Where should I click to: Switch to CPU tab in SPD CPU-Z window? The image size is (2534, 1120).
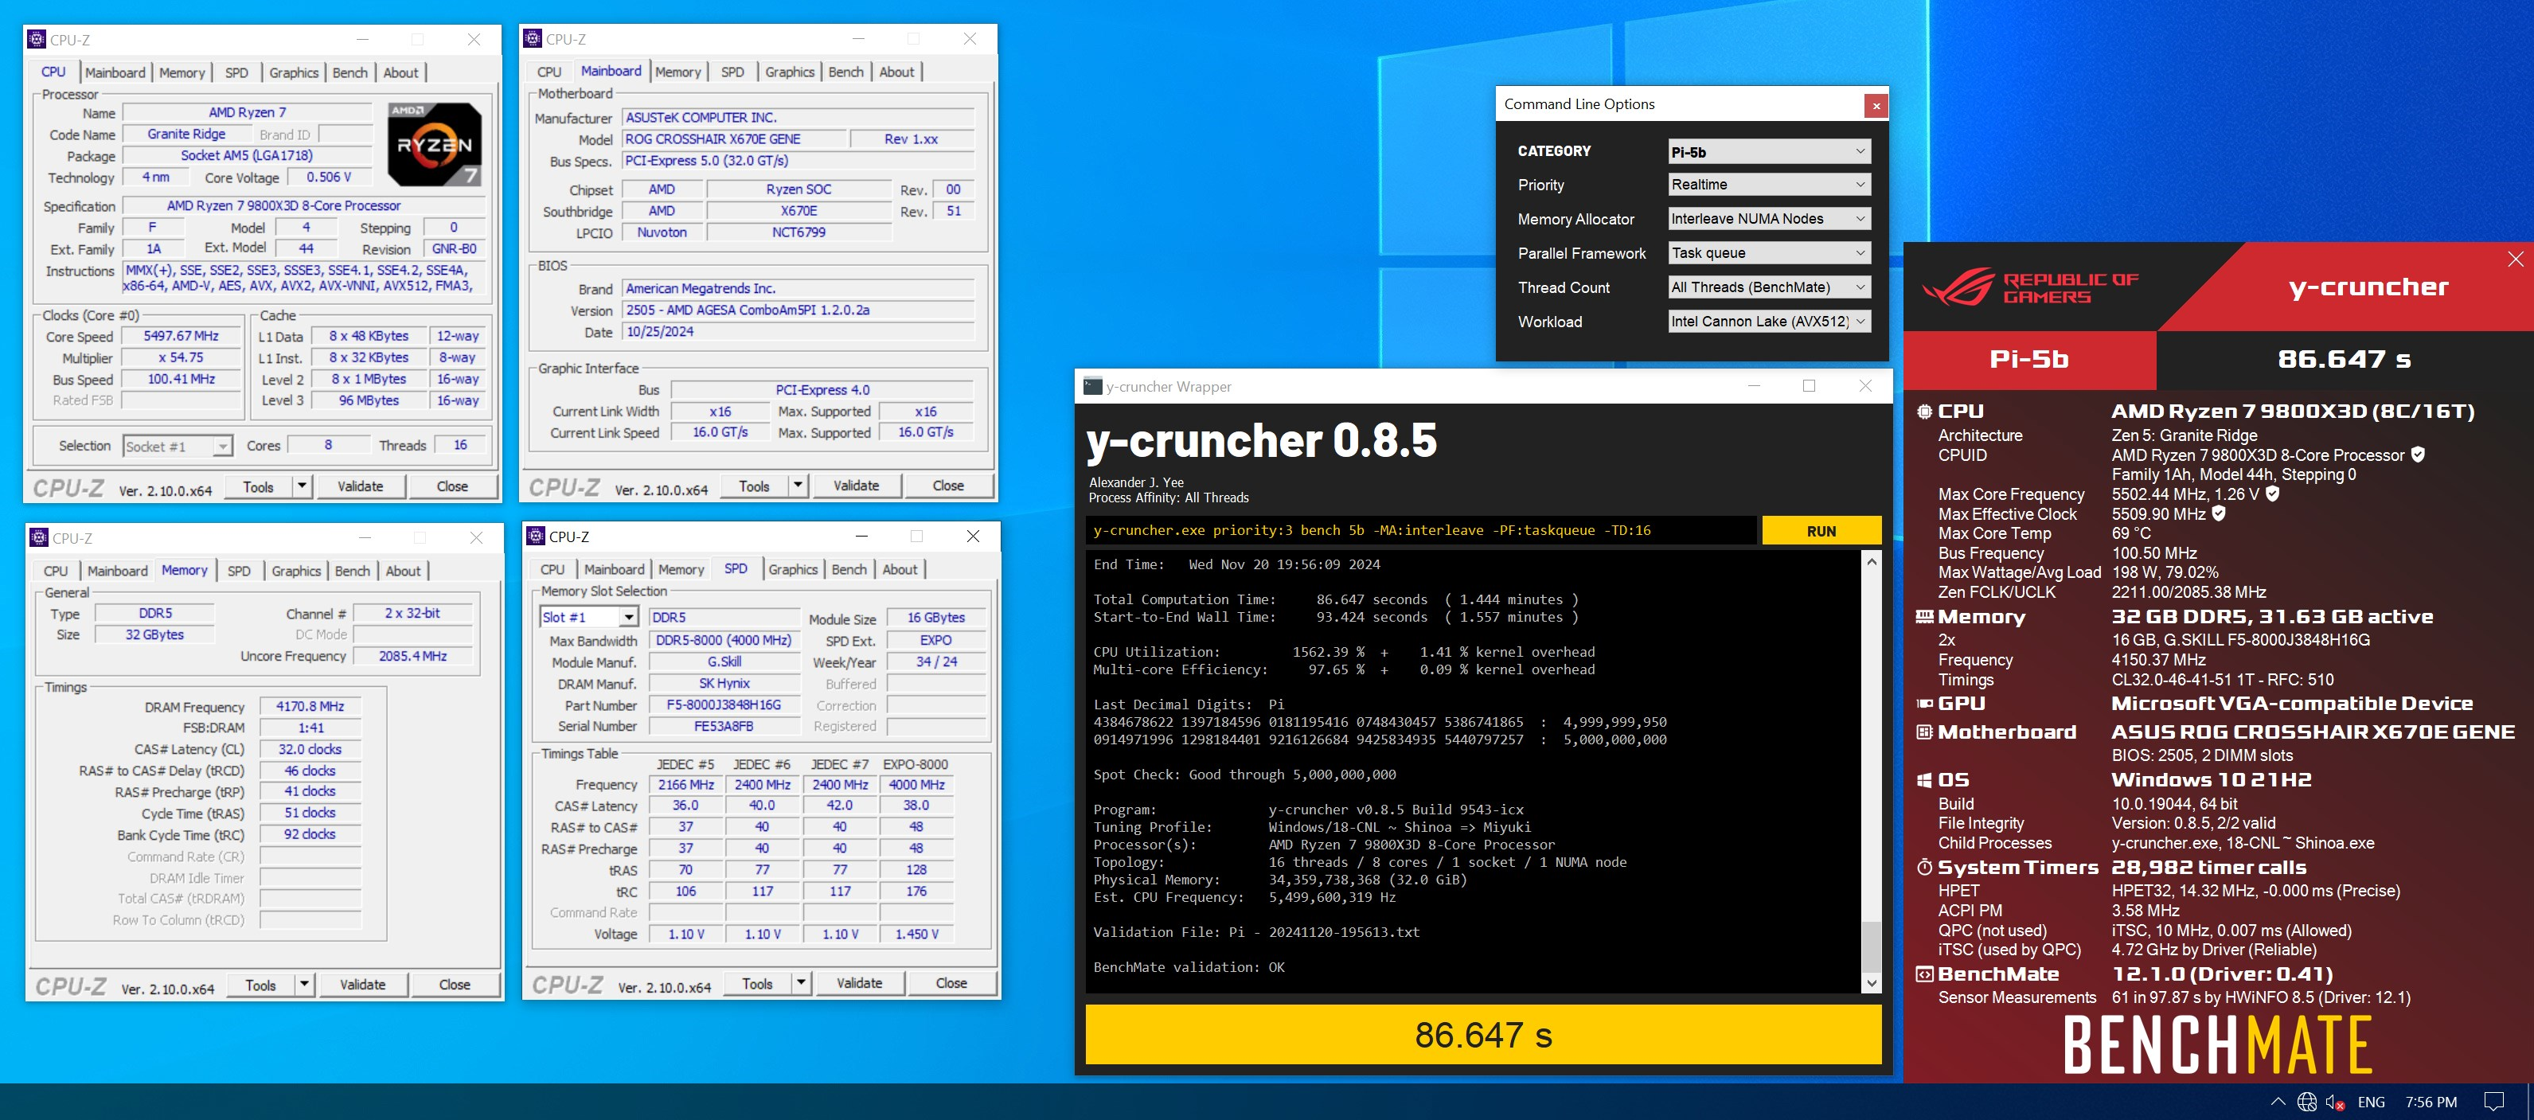pyautogui.click(x=552, y=569)
